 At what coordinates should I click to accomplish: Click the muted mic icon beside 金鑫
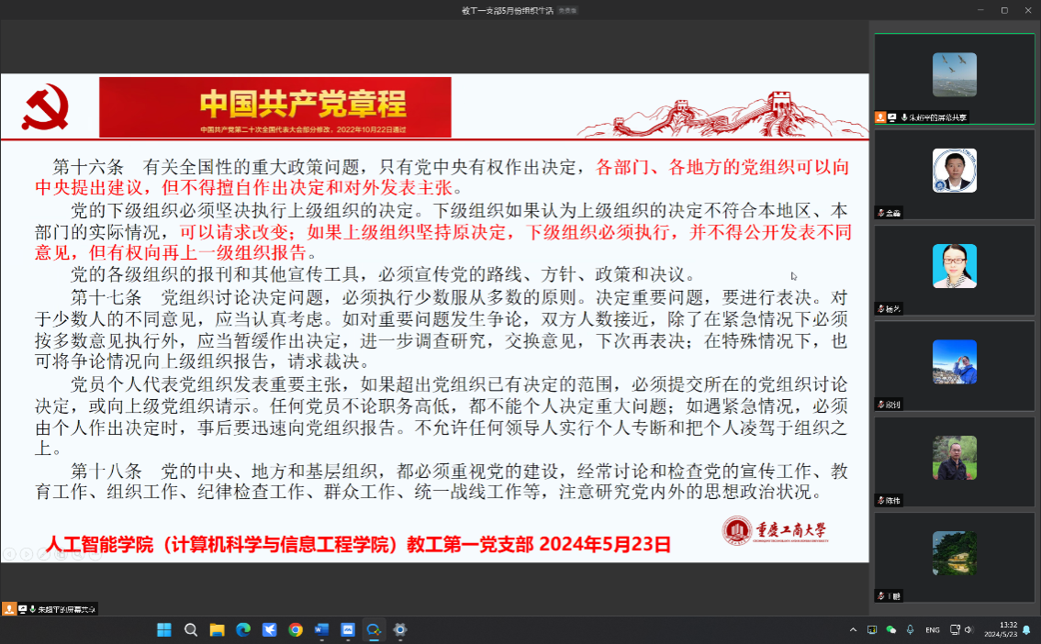point(880,213)
